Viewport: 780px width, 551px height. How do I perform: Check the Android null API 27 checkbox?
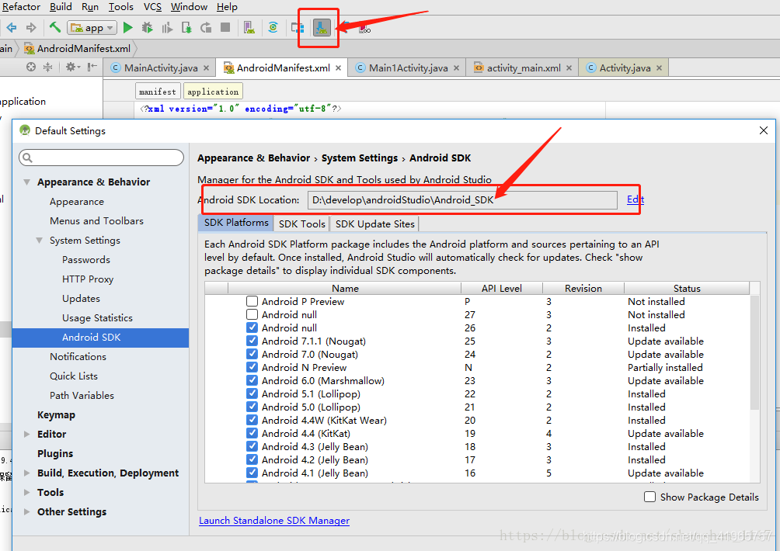tap(252, 314)
